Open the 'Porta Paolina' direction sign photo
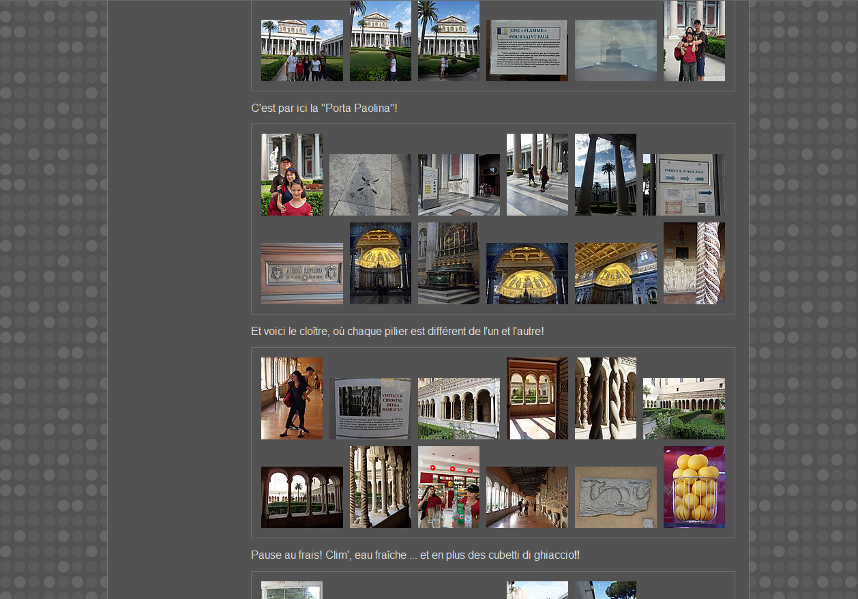 click(x=683, y=184)
